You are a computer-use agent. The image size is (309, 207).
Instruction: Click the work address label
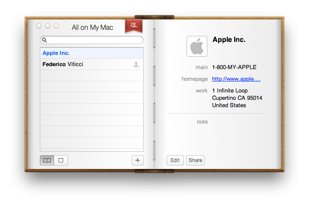(202, 91)
